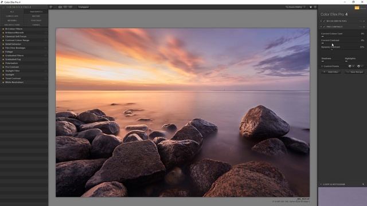Adjust the Correct Colour Cast slider
The height and width of the screenshot is (206, 367).
343,37
